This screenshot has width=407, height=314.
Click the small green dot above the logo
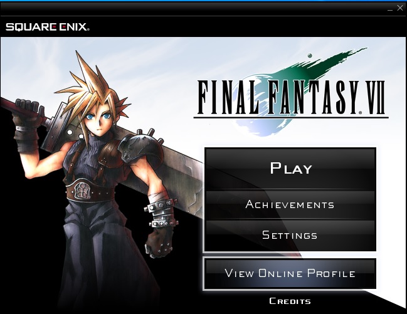pyautogui.click(x=309, y=55)
